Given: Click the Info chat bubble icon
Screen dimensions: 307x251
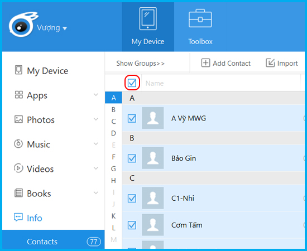Looking at the screenshot, I should click(18, 218).
